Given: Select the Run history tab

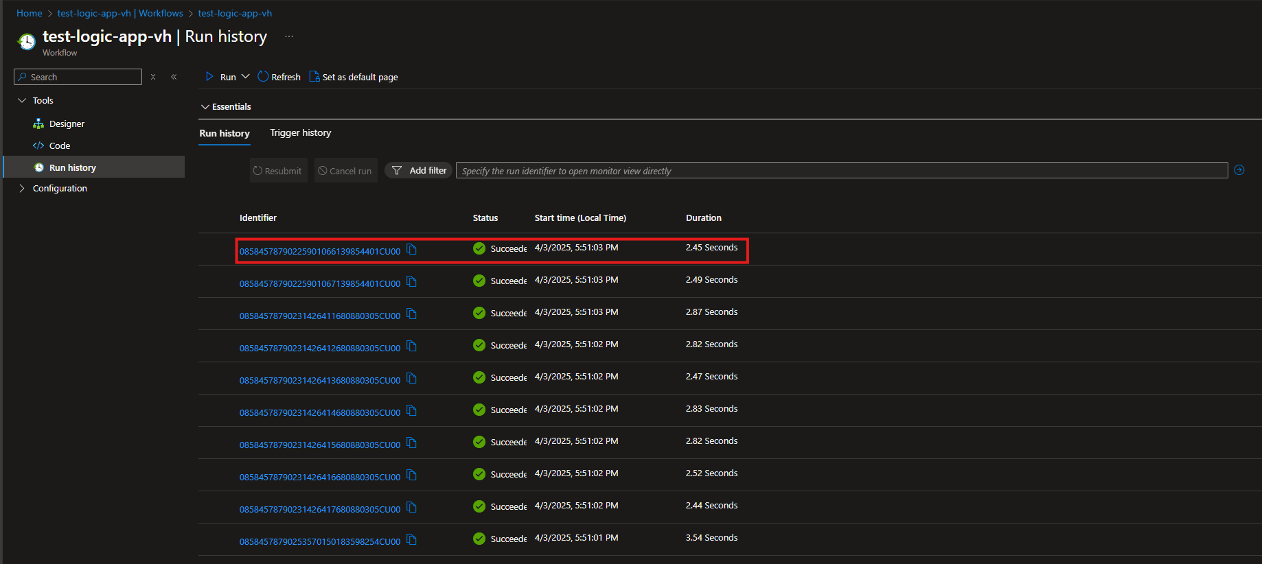Looking at the screenshot, I should (225, 134).
